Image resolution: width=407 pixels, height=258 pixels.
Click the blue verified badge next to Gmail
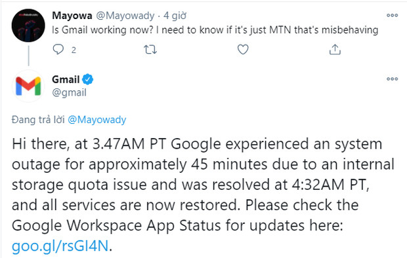(x=88, y=79)
